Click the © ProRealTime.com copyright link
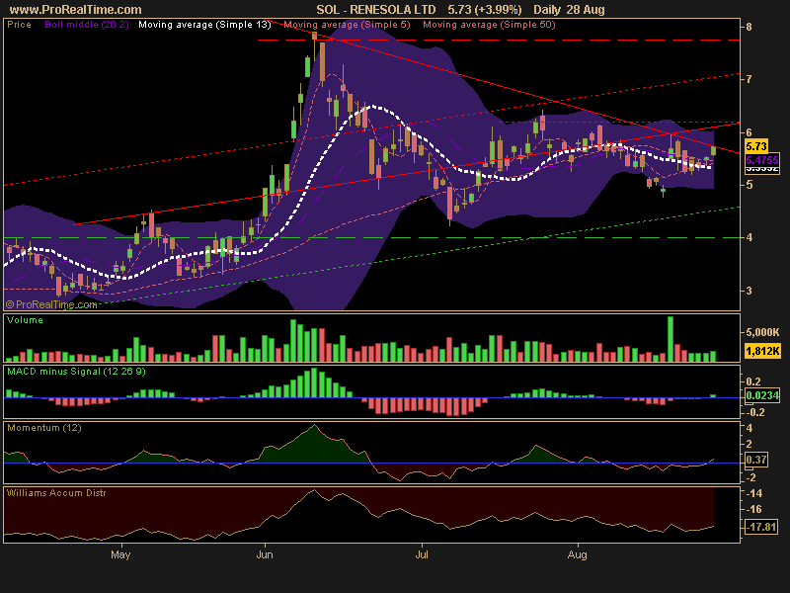The height and width of the screenshot is (593, 790). pyautogui.click(x=51, y=304)
